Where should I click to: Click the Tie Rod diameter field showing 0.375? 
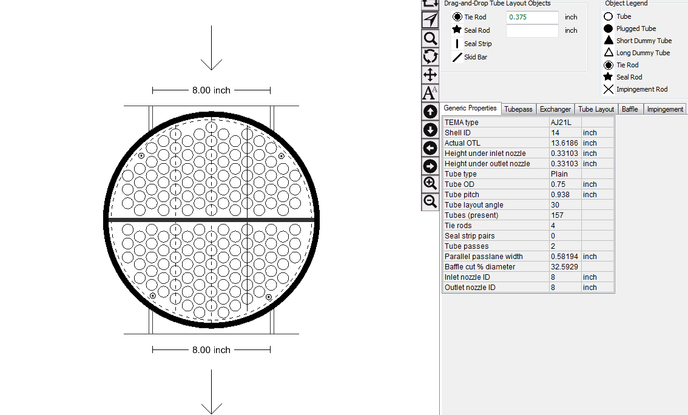click(x=532, y=17)
